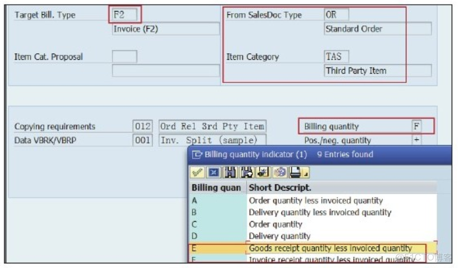The height and width of the screenshot is (268, 458).
Task: Click Data VBRK/VBRP field 001
Action: click(x=143, y=140)
